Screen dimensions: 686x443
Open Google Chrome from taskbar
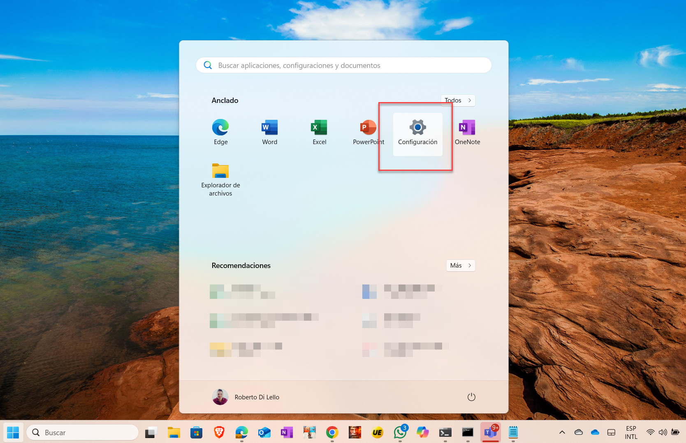coord(332,432)
